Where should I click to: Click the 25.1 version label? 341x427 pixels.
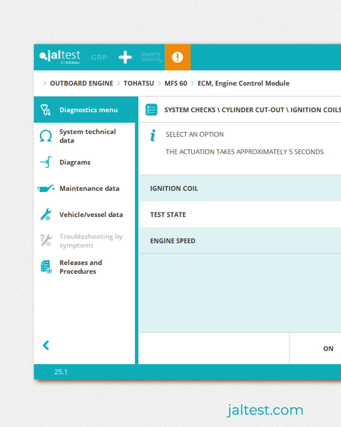[61, 372]
